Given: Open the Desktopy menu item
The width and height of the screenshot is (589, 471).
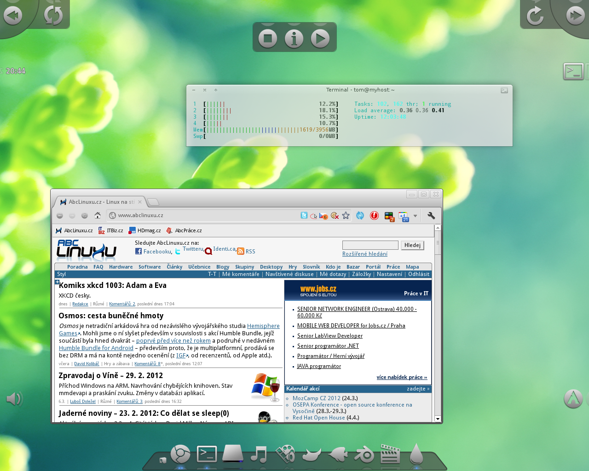Looking at the screenshot, I should (271, 267).
